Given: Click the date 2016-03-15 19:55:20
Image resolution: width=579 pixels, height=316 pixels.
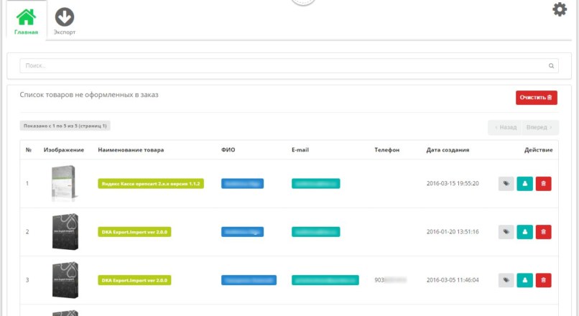Looking at the screenshot, I should pos(453,183).
